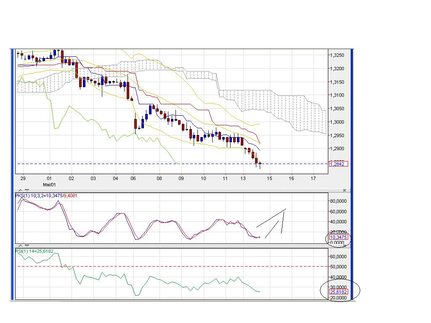This screenshot has width=431, height=323.
Task: Click the date label 04 on time axis
Action: click(x=115, y=178)
